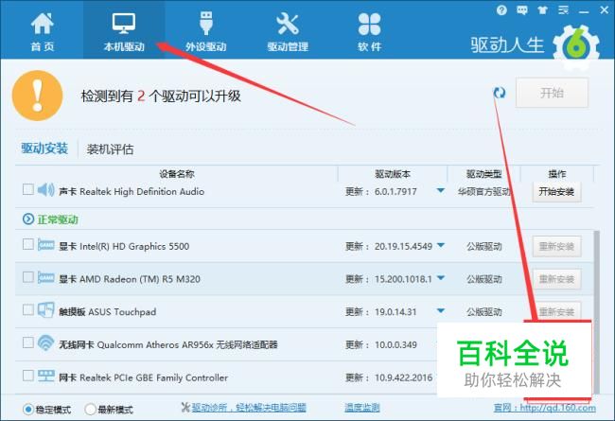Open the 驱动诊所 troubleshooting link

point(249,408)
